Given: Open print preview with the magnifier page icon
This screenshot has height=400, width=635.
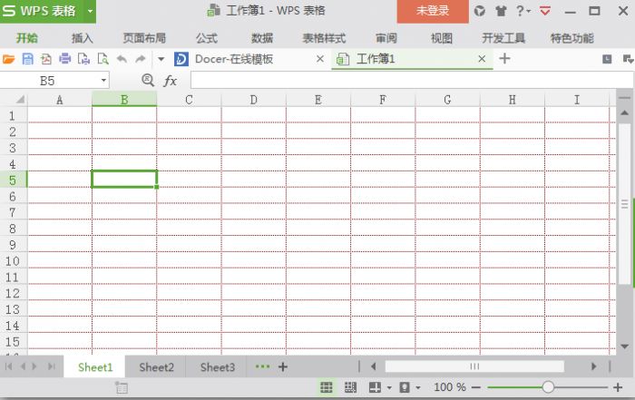Looking at the screenshot, I should 103,59.
